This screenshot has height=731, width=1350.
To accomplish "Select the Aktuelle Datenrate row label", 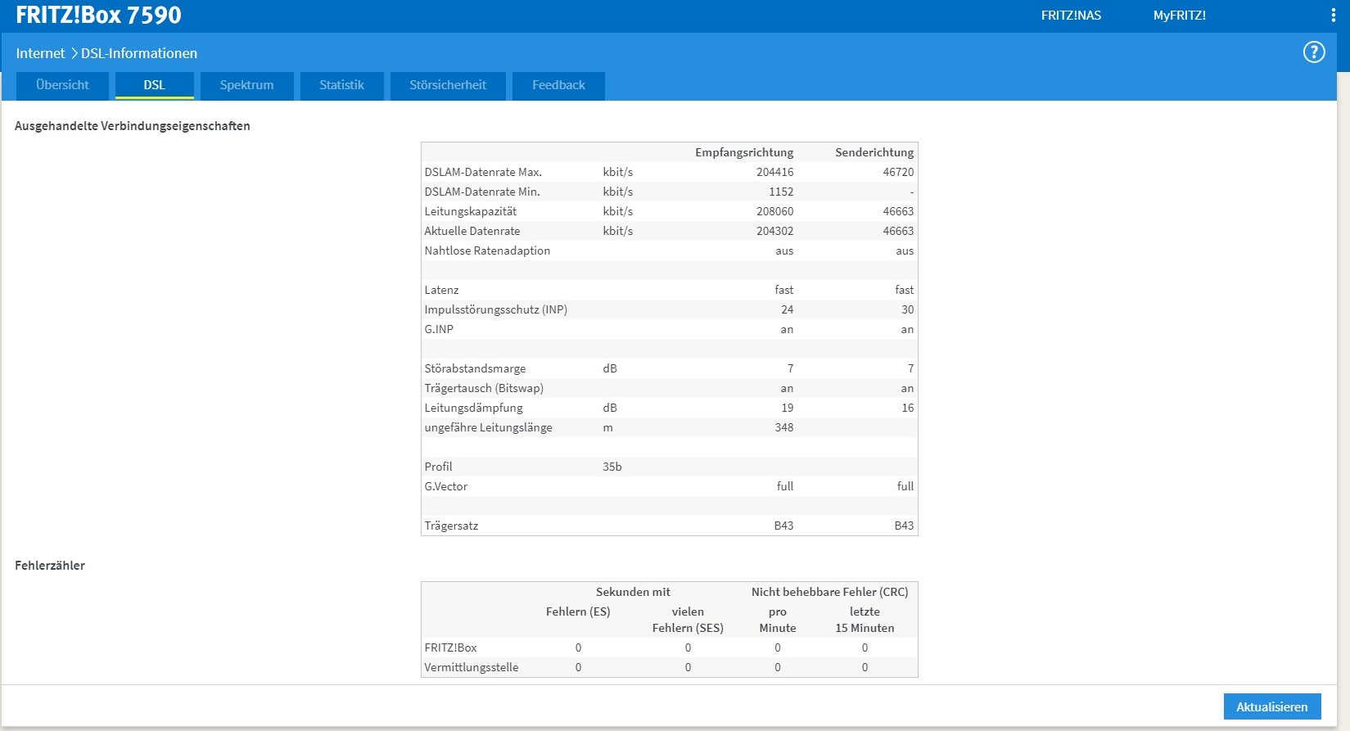I will pos(472,231).
